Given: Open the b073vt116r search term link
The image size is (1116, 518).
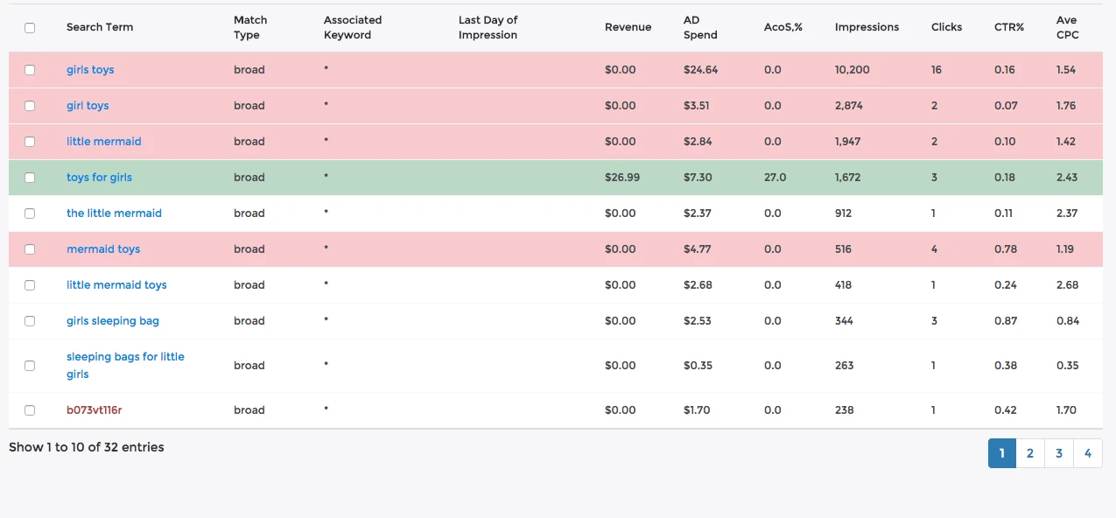Looking at the screenshot, I should [94, 410].
